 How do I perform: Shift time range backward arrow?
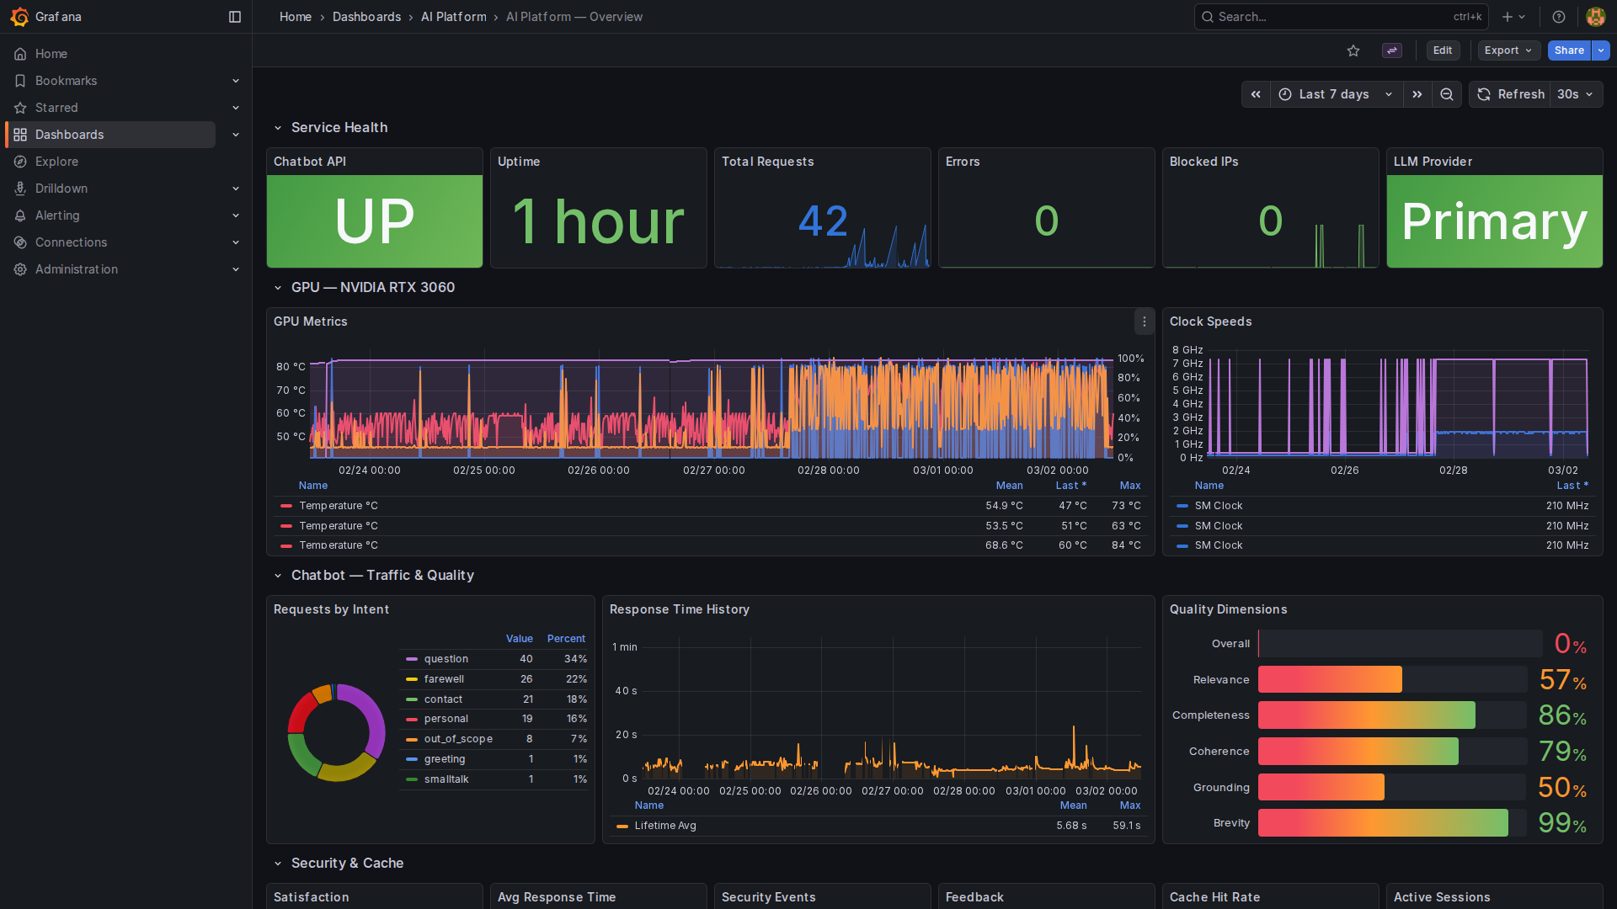coord(1256,94)
